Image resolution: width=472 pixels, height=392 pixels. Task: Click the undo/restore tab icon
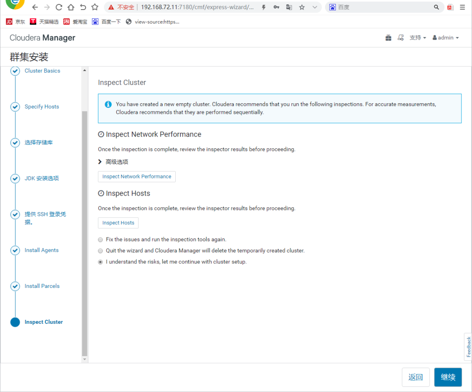click(x=83, y=7)
